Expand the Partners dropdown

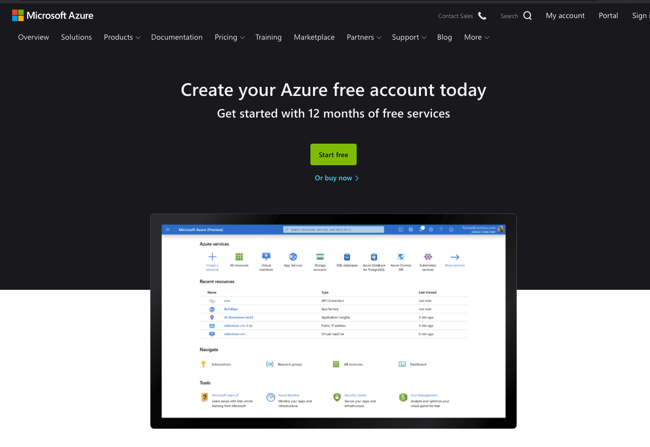tap(364, 37)
